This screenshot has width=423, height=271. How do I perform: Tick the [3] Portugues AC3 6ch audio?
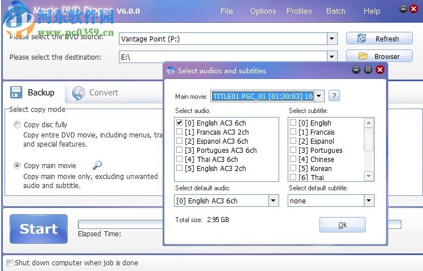tap(179, 150)
